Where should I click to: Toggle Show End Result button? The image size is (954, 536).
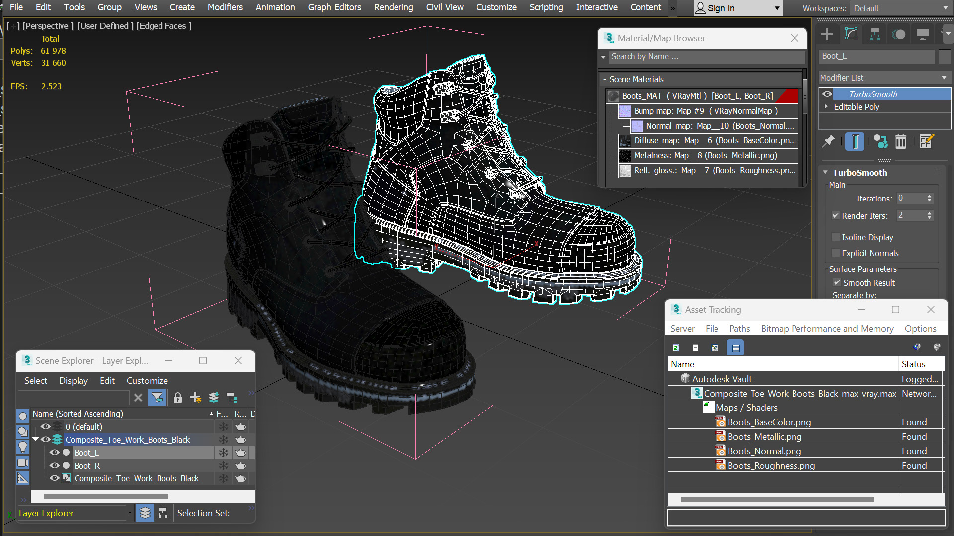click(x=855, y=142)
